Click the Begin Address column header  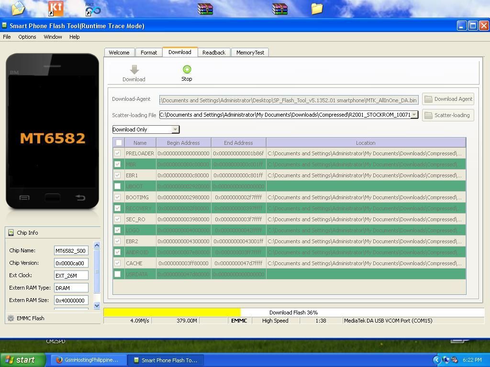click(183, 142)
